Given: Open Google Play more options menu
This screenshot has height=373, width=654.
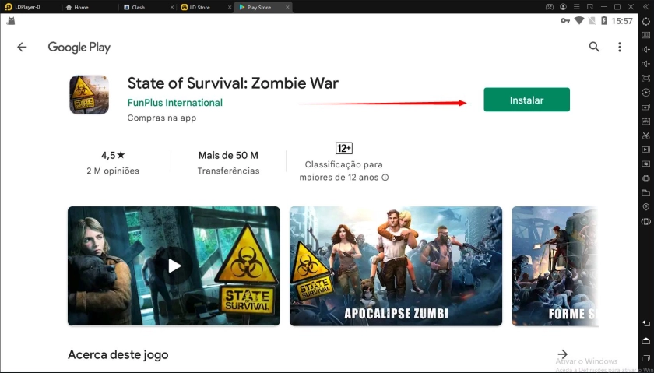Looking at the screenshot, I should point(620,47).
